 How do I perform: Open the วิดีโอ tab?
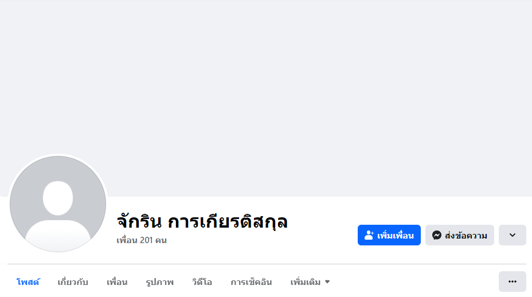202,282
